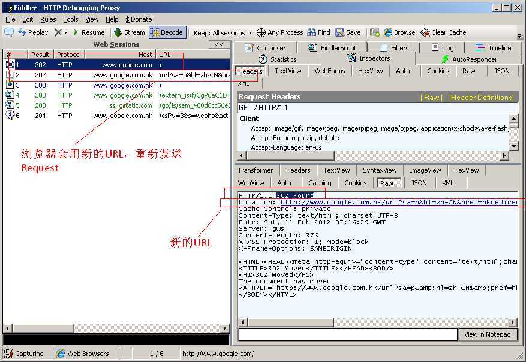Viewport: 526px width, 362px height.
Task: Switch to response ImageView tab
Action: pyautogui.click(x=425, y=170)
